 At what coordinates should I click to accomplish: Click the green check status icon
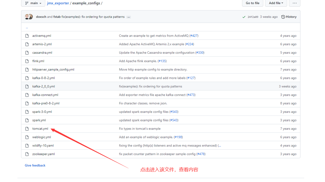pos(244,17)
